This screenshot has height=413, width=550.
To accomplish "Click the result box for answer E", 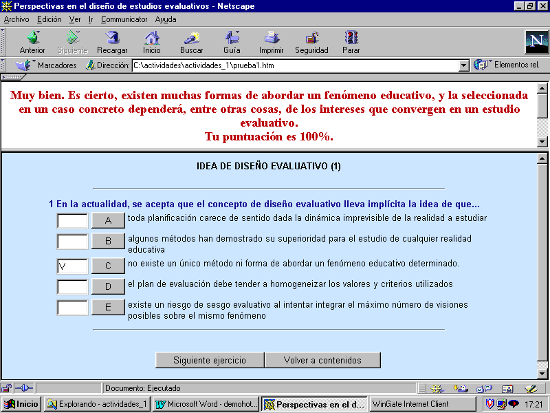I will 72,308.
